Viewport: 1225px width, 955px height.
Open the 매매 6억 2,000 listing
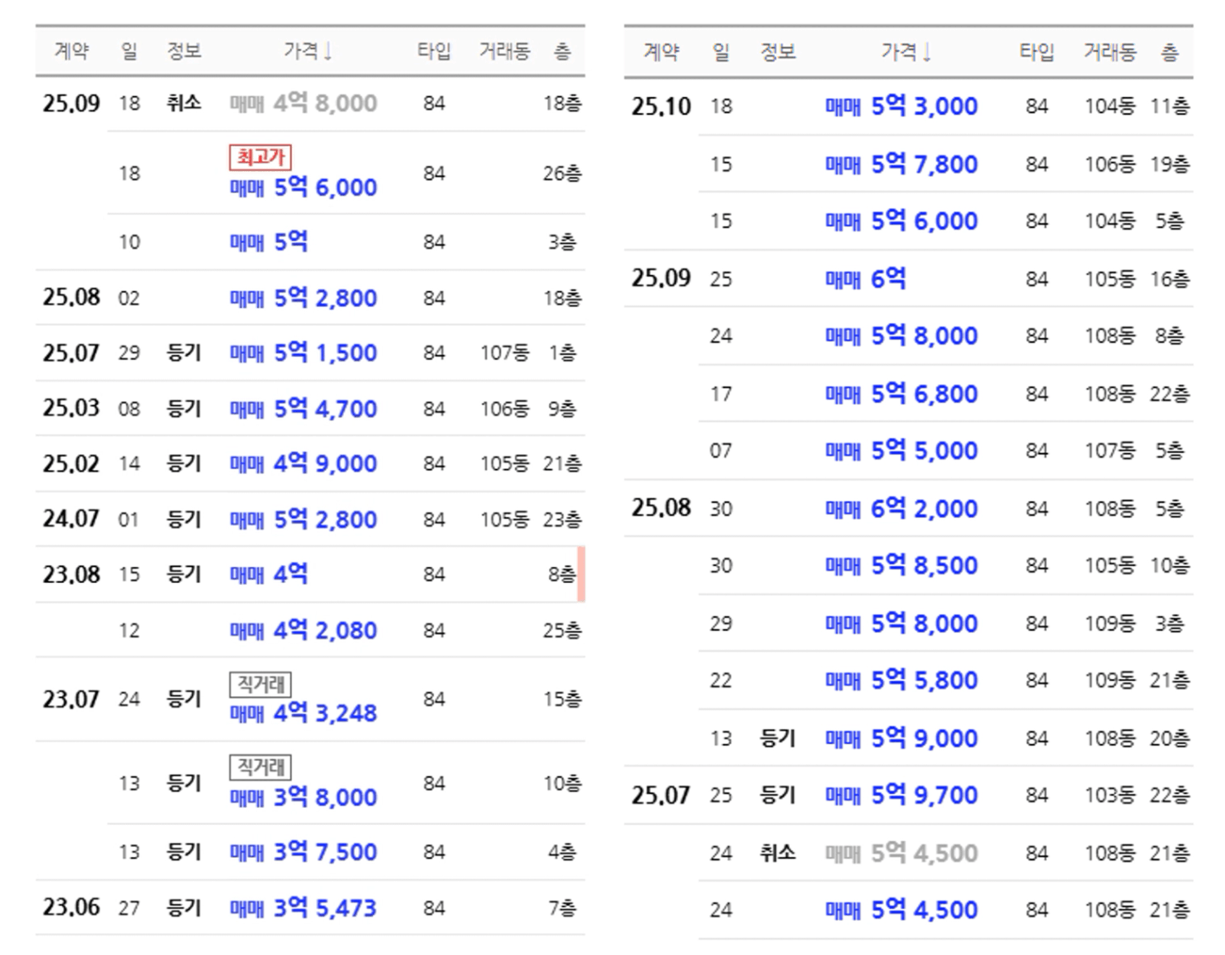(901, 509)
